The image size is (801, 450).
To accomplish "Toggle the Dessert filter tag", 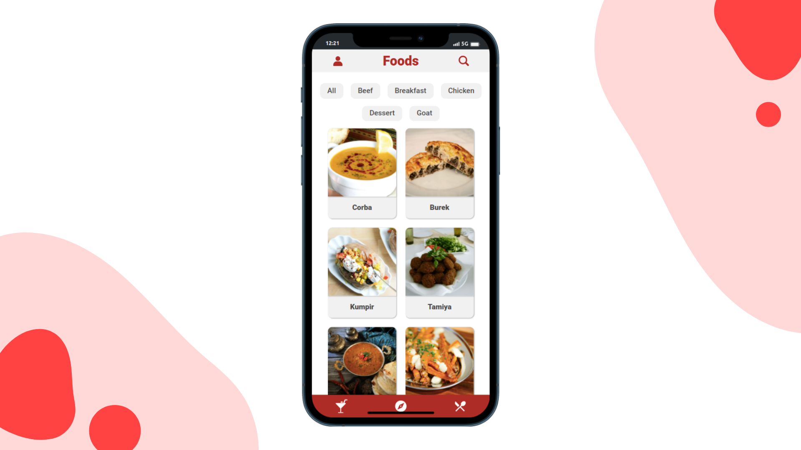I will coord(382,112).
